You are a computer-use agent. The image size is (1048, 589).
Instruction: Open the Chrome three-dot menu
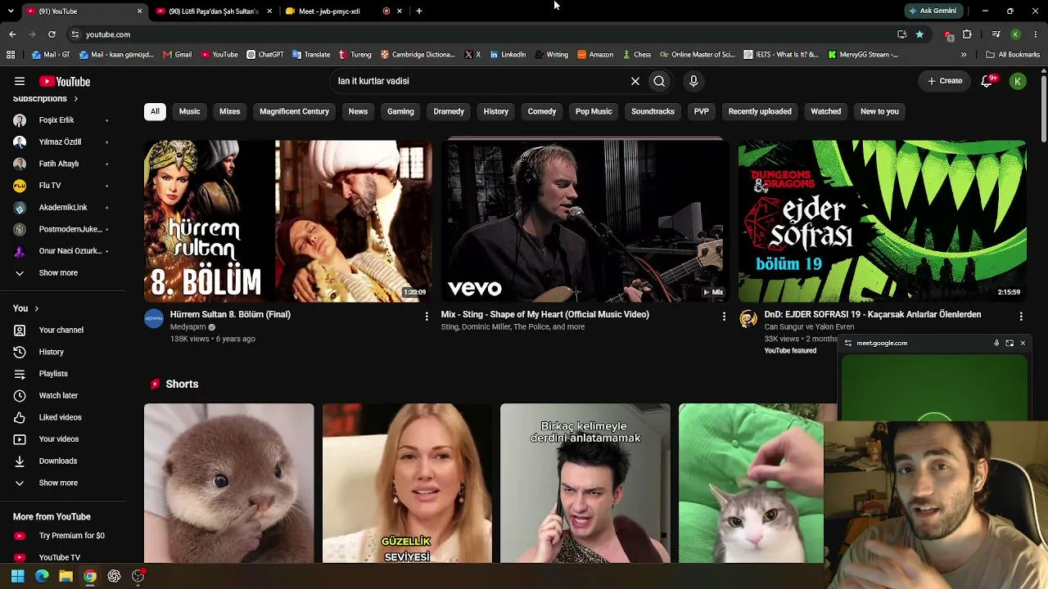coord(1036,34)
